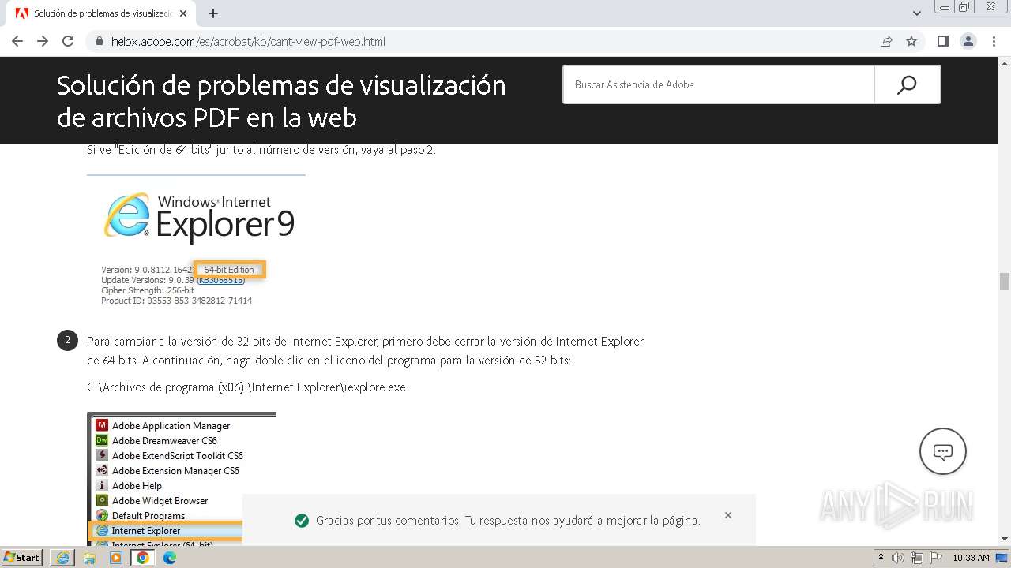This screenshot has width=1011, height=568.
Task: Click the site lock icon
Action: pyautogui.click(x=100, y=41)
